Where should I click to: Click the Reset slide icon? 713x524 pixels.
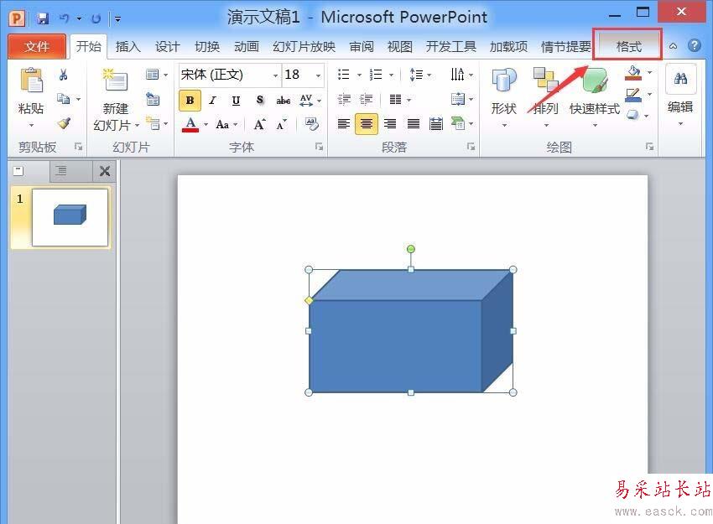(153, 99)
